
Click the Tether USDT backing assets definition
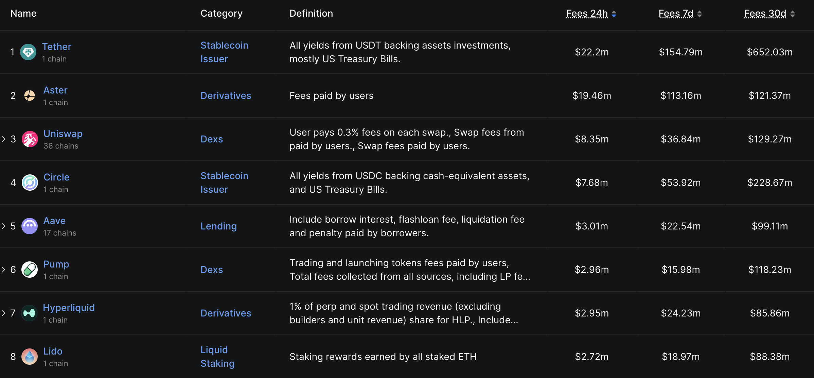pyautogui.click(x=400, y=52)
